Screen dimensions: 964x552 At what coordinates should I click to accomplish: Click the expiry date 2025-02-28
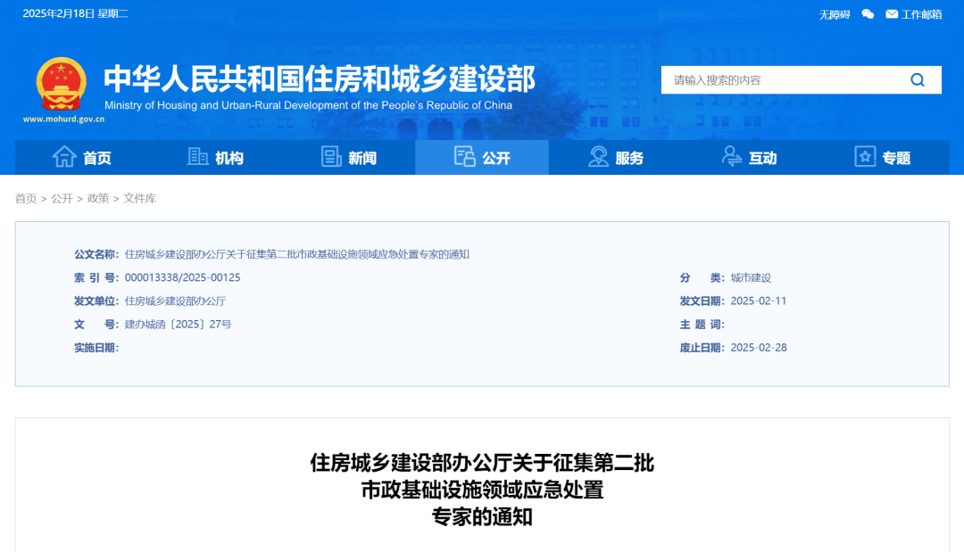point(759,348)
